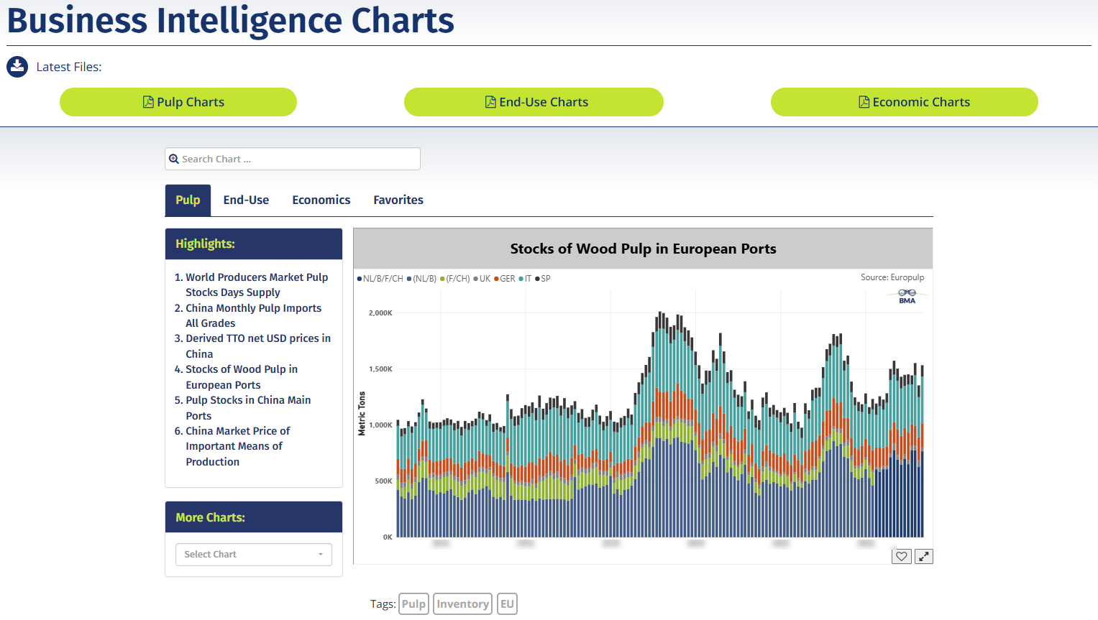The image size is (1098, 620).
Task: Open the Select Chart dropdown
Action: click(253, 555)
